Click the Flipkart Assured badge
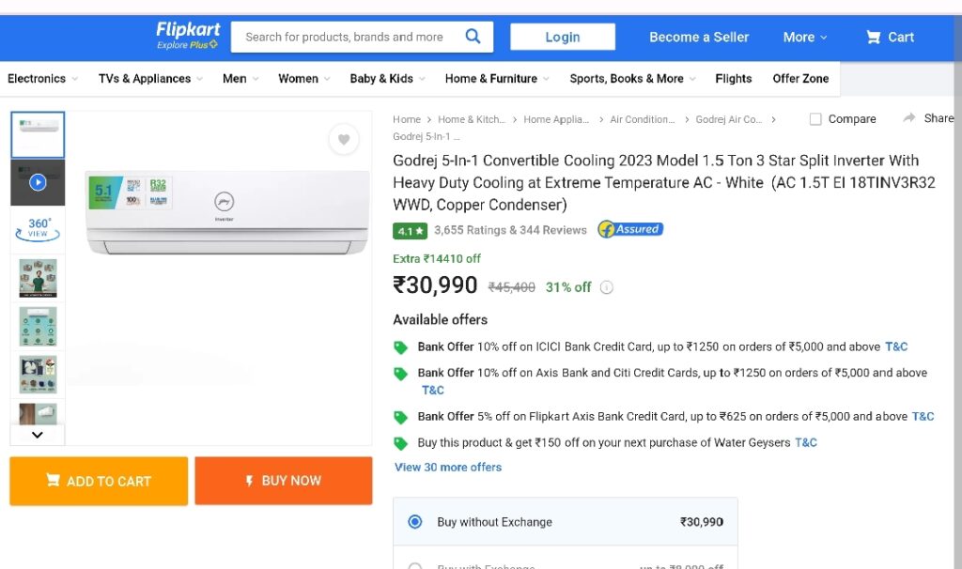 point(630,229)
